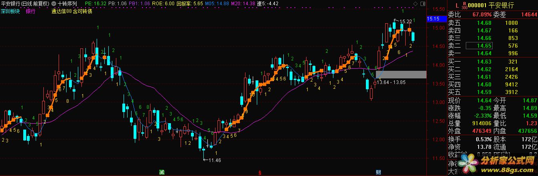Click the 现价 14.64 value
Image resolution: width=538 pixels, height=176 pixels.
pyautogui.click(x=484, y=100)
